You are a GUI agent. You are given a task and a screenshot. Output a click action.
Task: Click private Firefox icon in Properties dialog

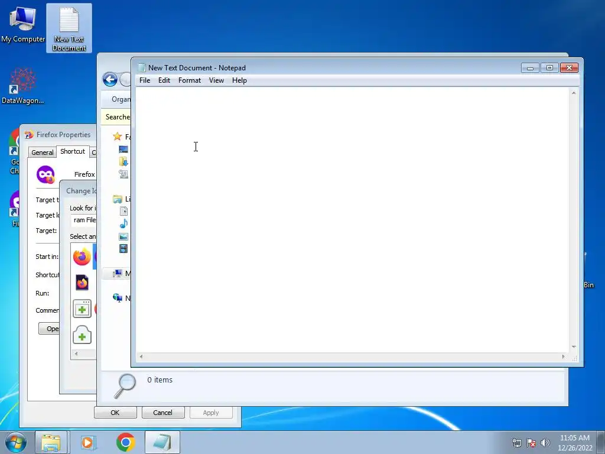45,174
